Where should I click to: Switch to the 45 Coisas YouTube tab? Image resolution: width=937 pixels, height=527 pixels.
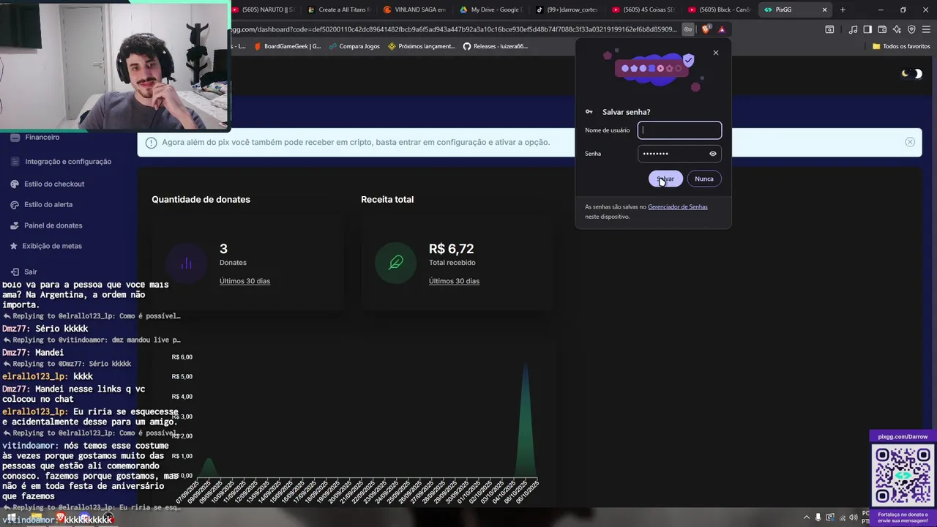(x=643, y=10)
